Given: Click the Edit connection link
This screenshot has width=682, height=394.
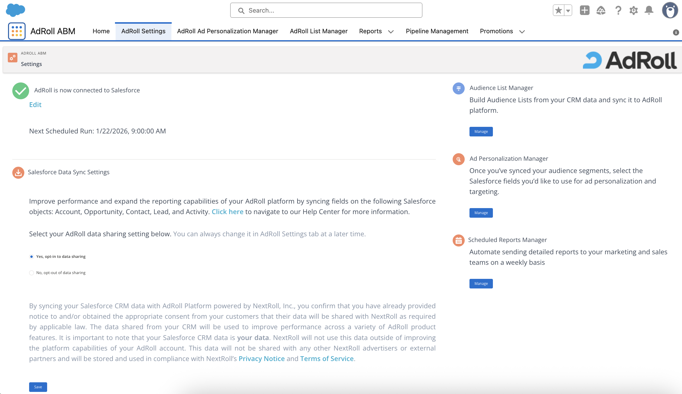Looking at the screenshot, I should point(35,105).
